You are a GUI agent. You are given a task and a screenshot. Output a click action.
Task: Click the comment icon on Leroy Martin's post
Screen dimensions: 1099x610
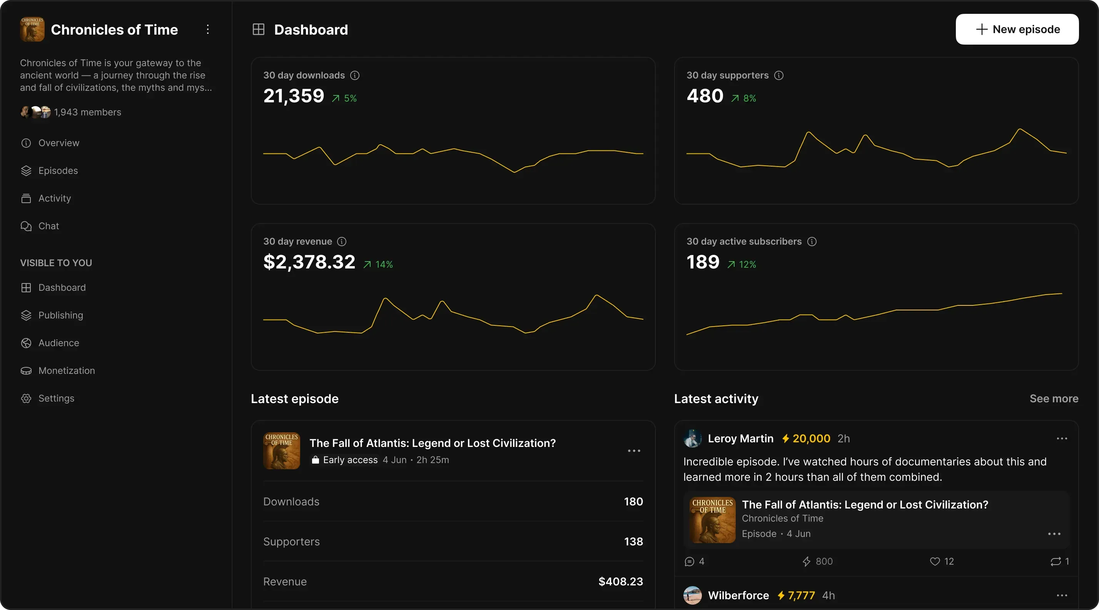pyautogui.click(x=689, y=562)
